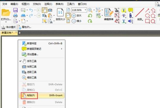
Task: Choose 添加图像... from the context menu
Action: [x=42, y=54]
